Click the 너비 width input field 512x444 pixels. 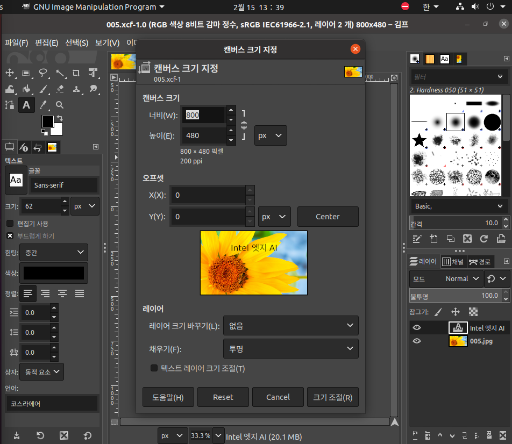pos(203,115)
